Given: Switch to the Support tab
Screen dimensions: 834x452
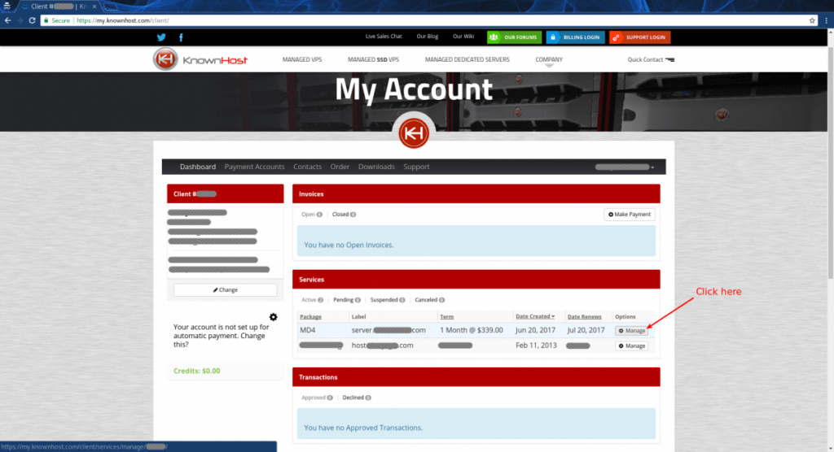Looking at the screenshot, I should (416, 167).
